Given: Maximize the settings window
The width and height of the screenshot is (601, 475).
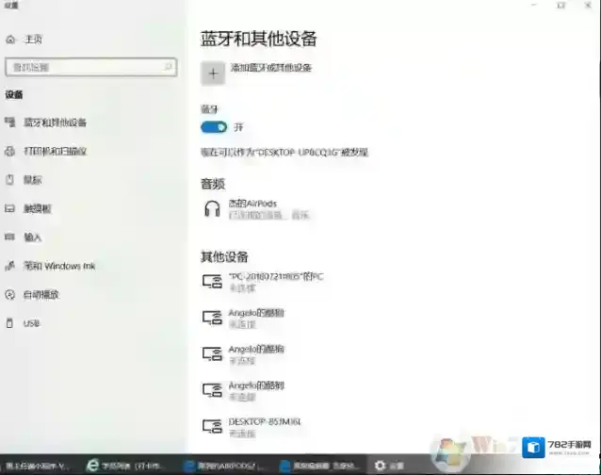Looking at the screenshot, I should pos(561,5).
